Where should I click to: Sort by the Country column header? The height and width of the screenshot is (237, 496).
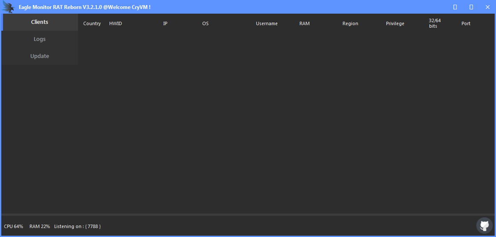coord(92,23)
